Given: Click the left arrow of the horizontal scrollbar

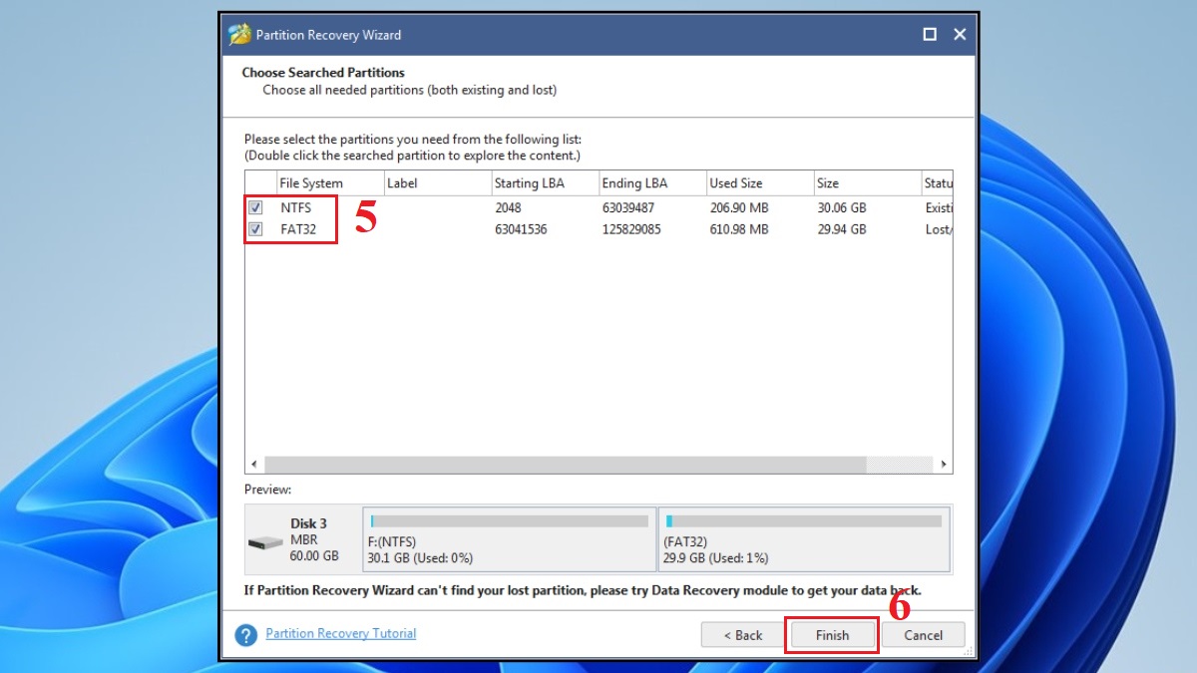Looking at the screenshot, I should tap(253, 464).
